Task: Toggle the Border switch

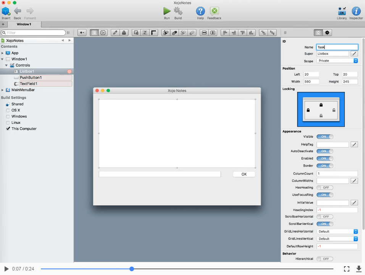Action: click(x=325, y=166)
